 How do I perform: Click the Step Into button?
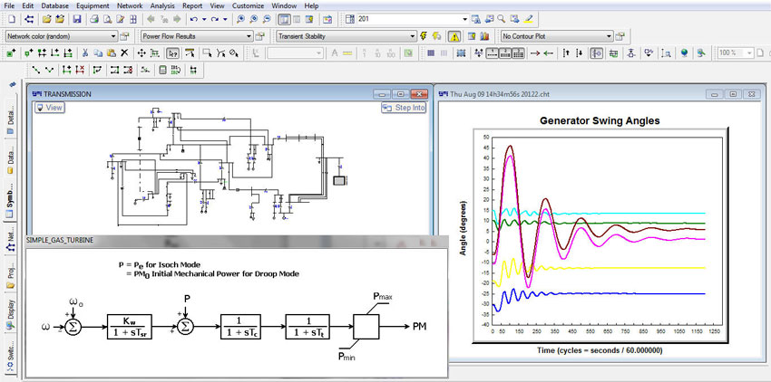coord(405,108)
